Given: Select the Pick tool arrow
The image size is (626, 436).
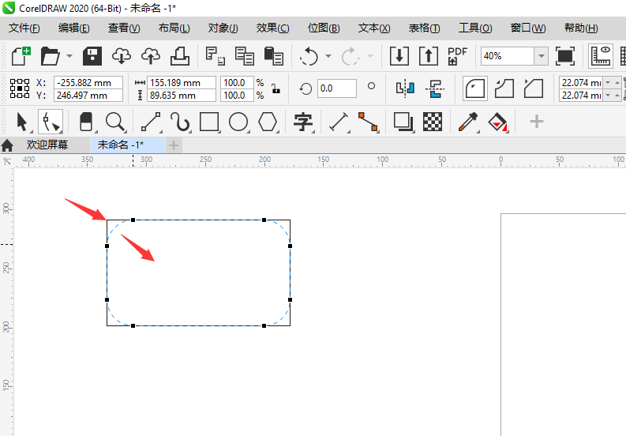Looking at the screenshot, I should [21, 122].
